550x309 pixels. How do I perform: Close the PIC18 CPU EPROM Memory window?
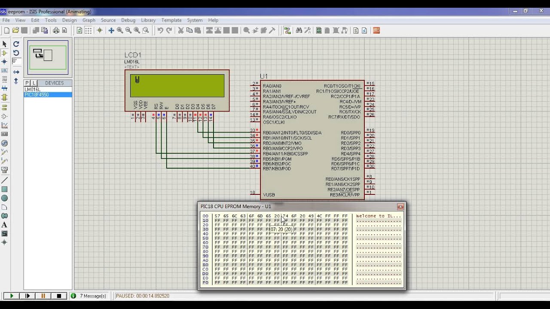click(400, 206)
